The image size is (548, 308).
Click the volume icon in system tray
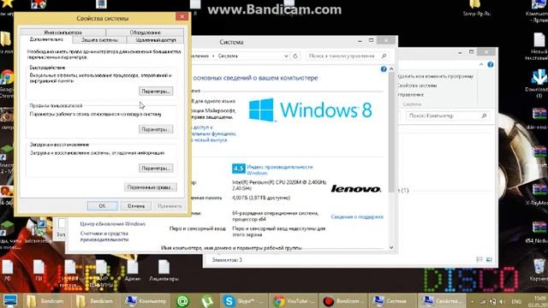coord(503,301)
